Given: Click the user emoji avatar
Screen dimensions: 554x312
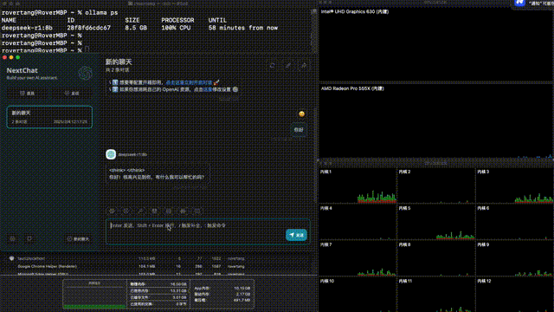Looking at the screenshot, I should coord(302,114).
